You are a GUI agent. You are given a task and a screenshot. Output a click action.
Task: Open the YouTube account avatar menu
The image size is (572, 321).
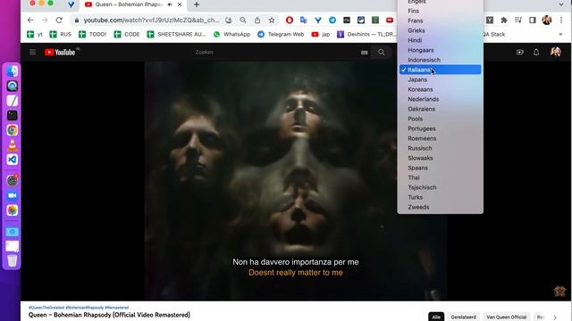[x=556, y=52]
